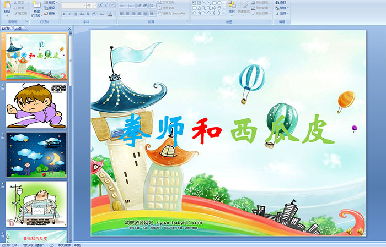Viewport: 386px width, 247px height.
Task: Expand the Layout (版式) dropdown
Action: [50, 3]
